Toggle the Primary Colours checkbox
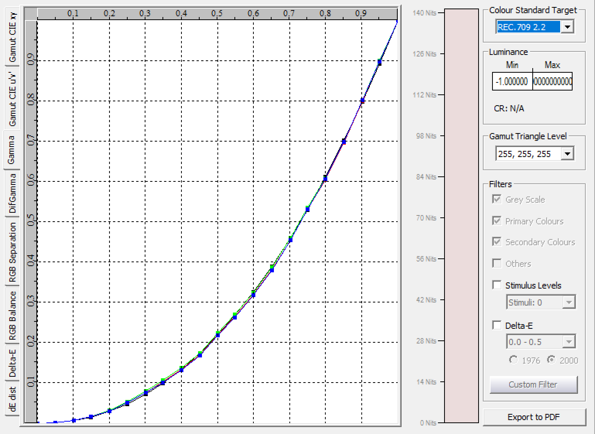This screenshot has width=595, height=434. pyautogui.click(x=497, y=220)
